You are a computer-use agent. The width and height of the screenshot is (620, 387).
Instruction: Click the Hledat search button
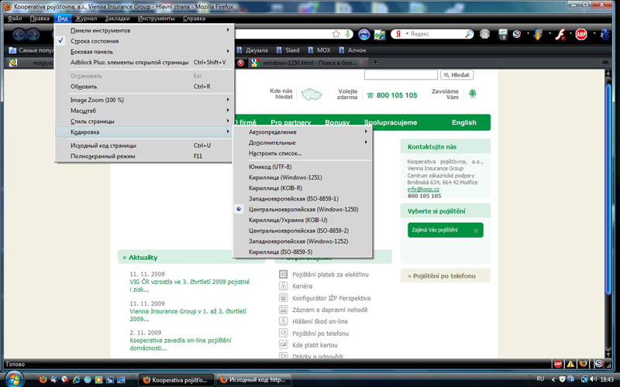[456, 74]
